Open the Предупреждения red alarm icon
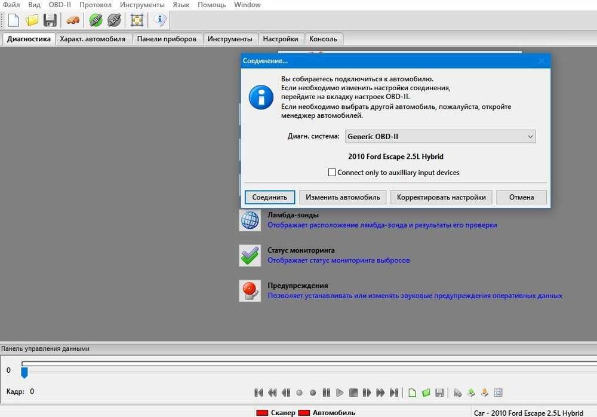 [x=250, y=291]
